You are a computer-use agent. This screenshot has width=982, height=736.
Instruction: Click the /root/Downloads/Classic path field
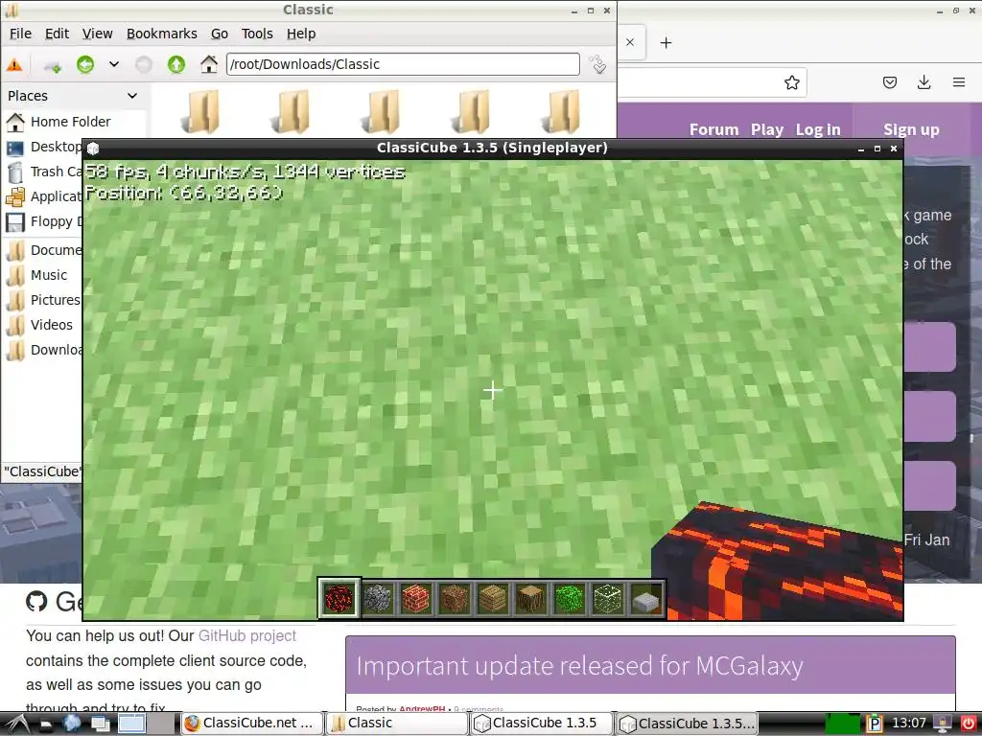tap(403, 64)
